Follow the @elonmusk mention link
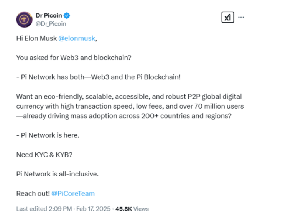This screenshot has width=288, height=211. point(77,38)
